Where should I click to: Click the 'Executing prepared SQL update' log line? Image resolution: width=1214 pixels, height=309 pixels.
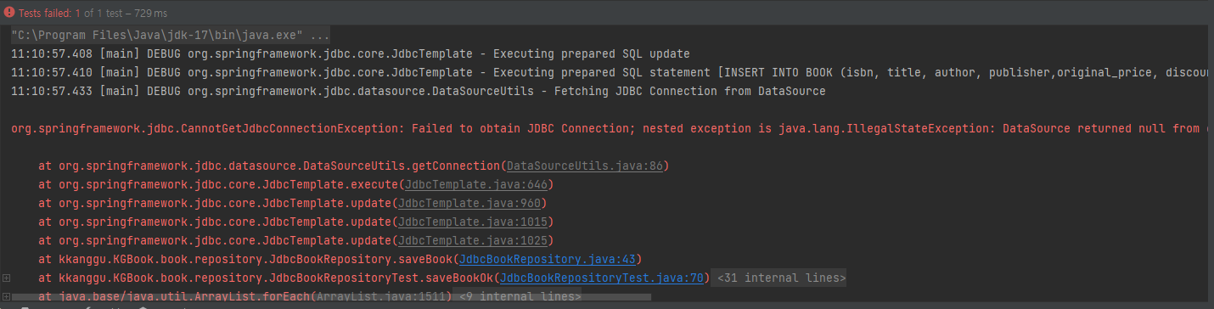click(x=351, y=53)
